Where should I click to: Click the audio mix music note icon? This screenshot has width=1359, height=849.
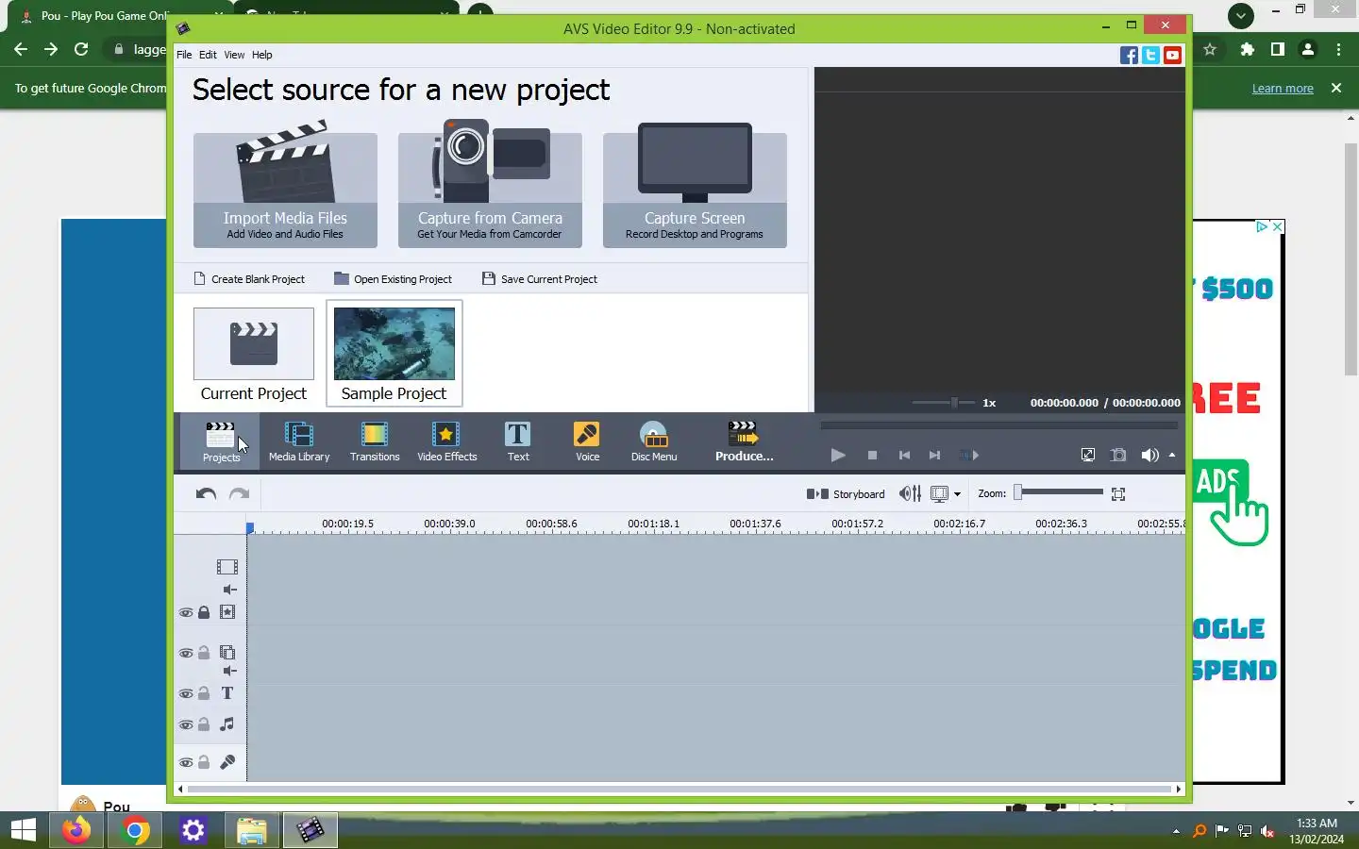(227, 724)
